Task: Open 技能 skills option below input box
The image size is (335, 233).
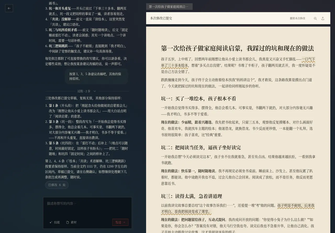Action: pos(55,222)
